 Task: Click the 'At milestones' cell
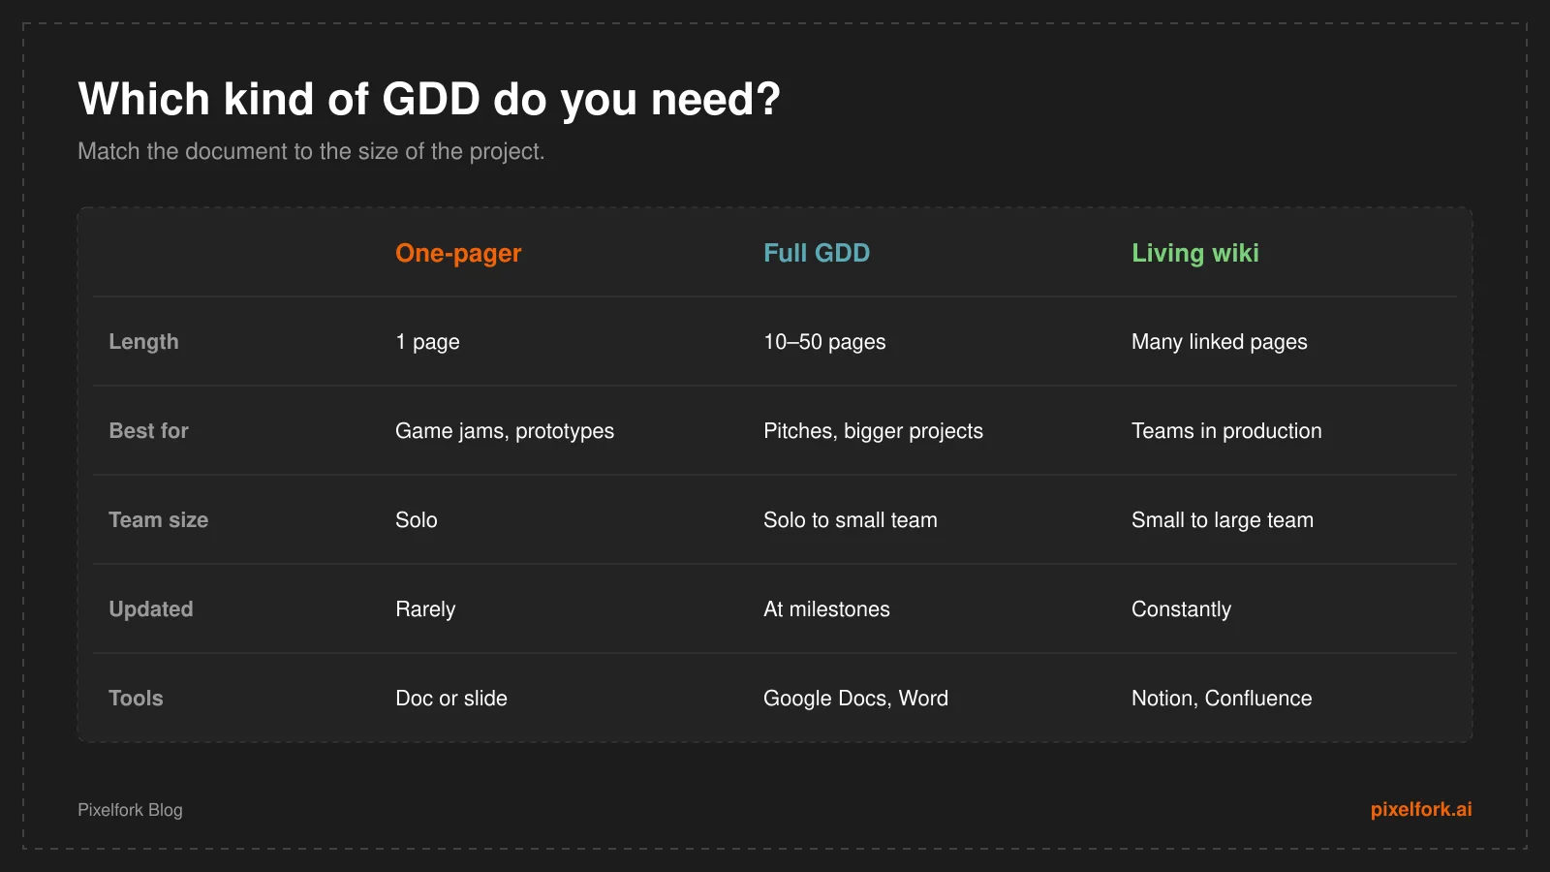point(826,609)
